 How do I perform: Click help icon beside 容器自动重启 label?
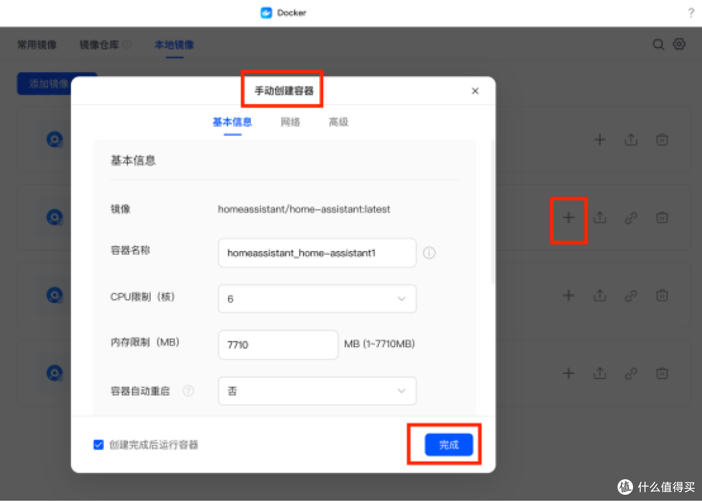click(x=188, y=391)
